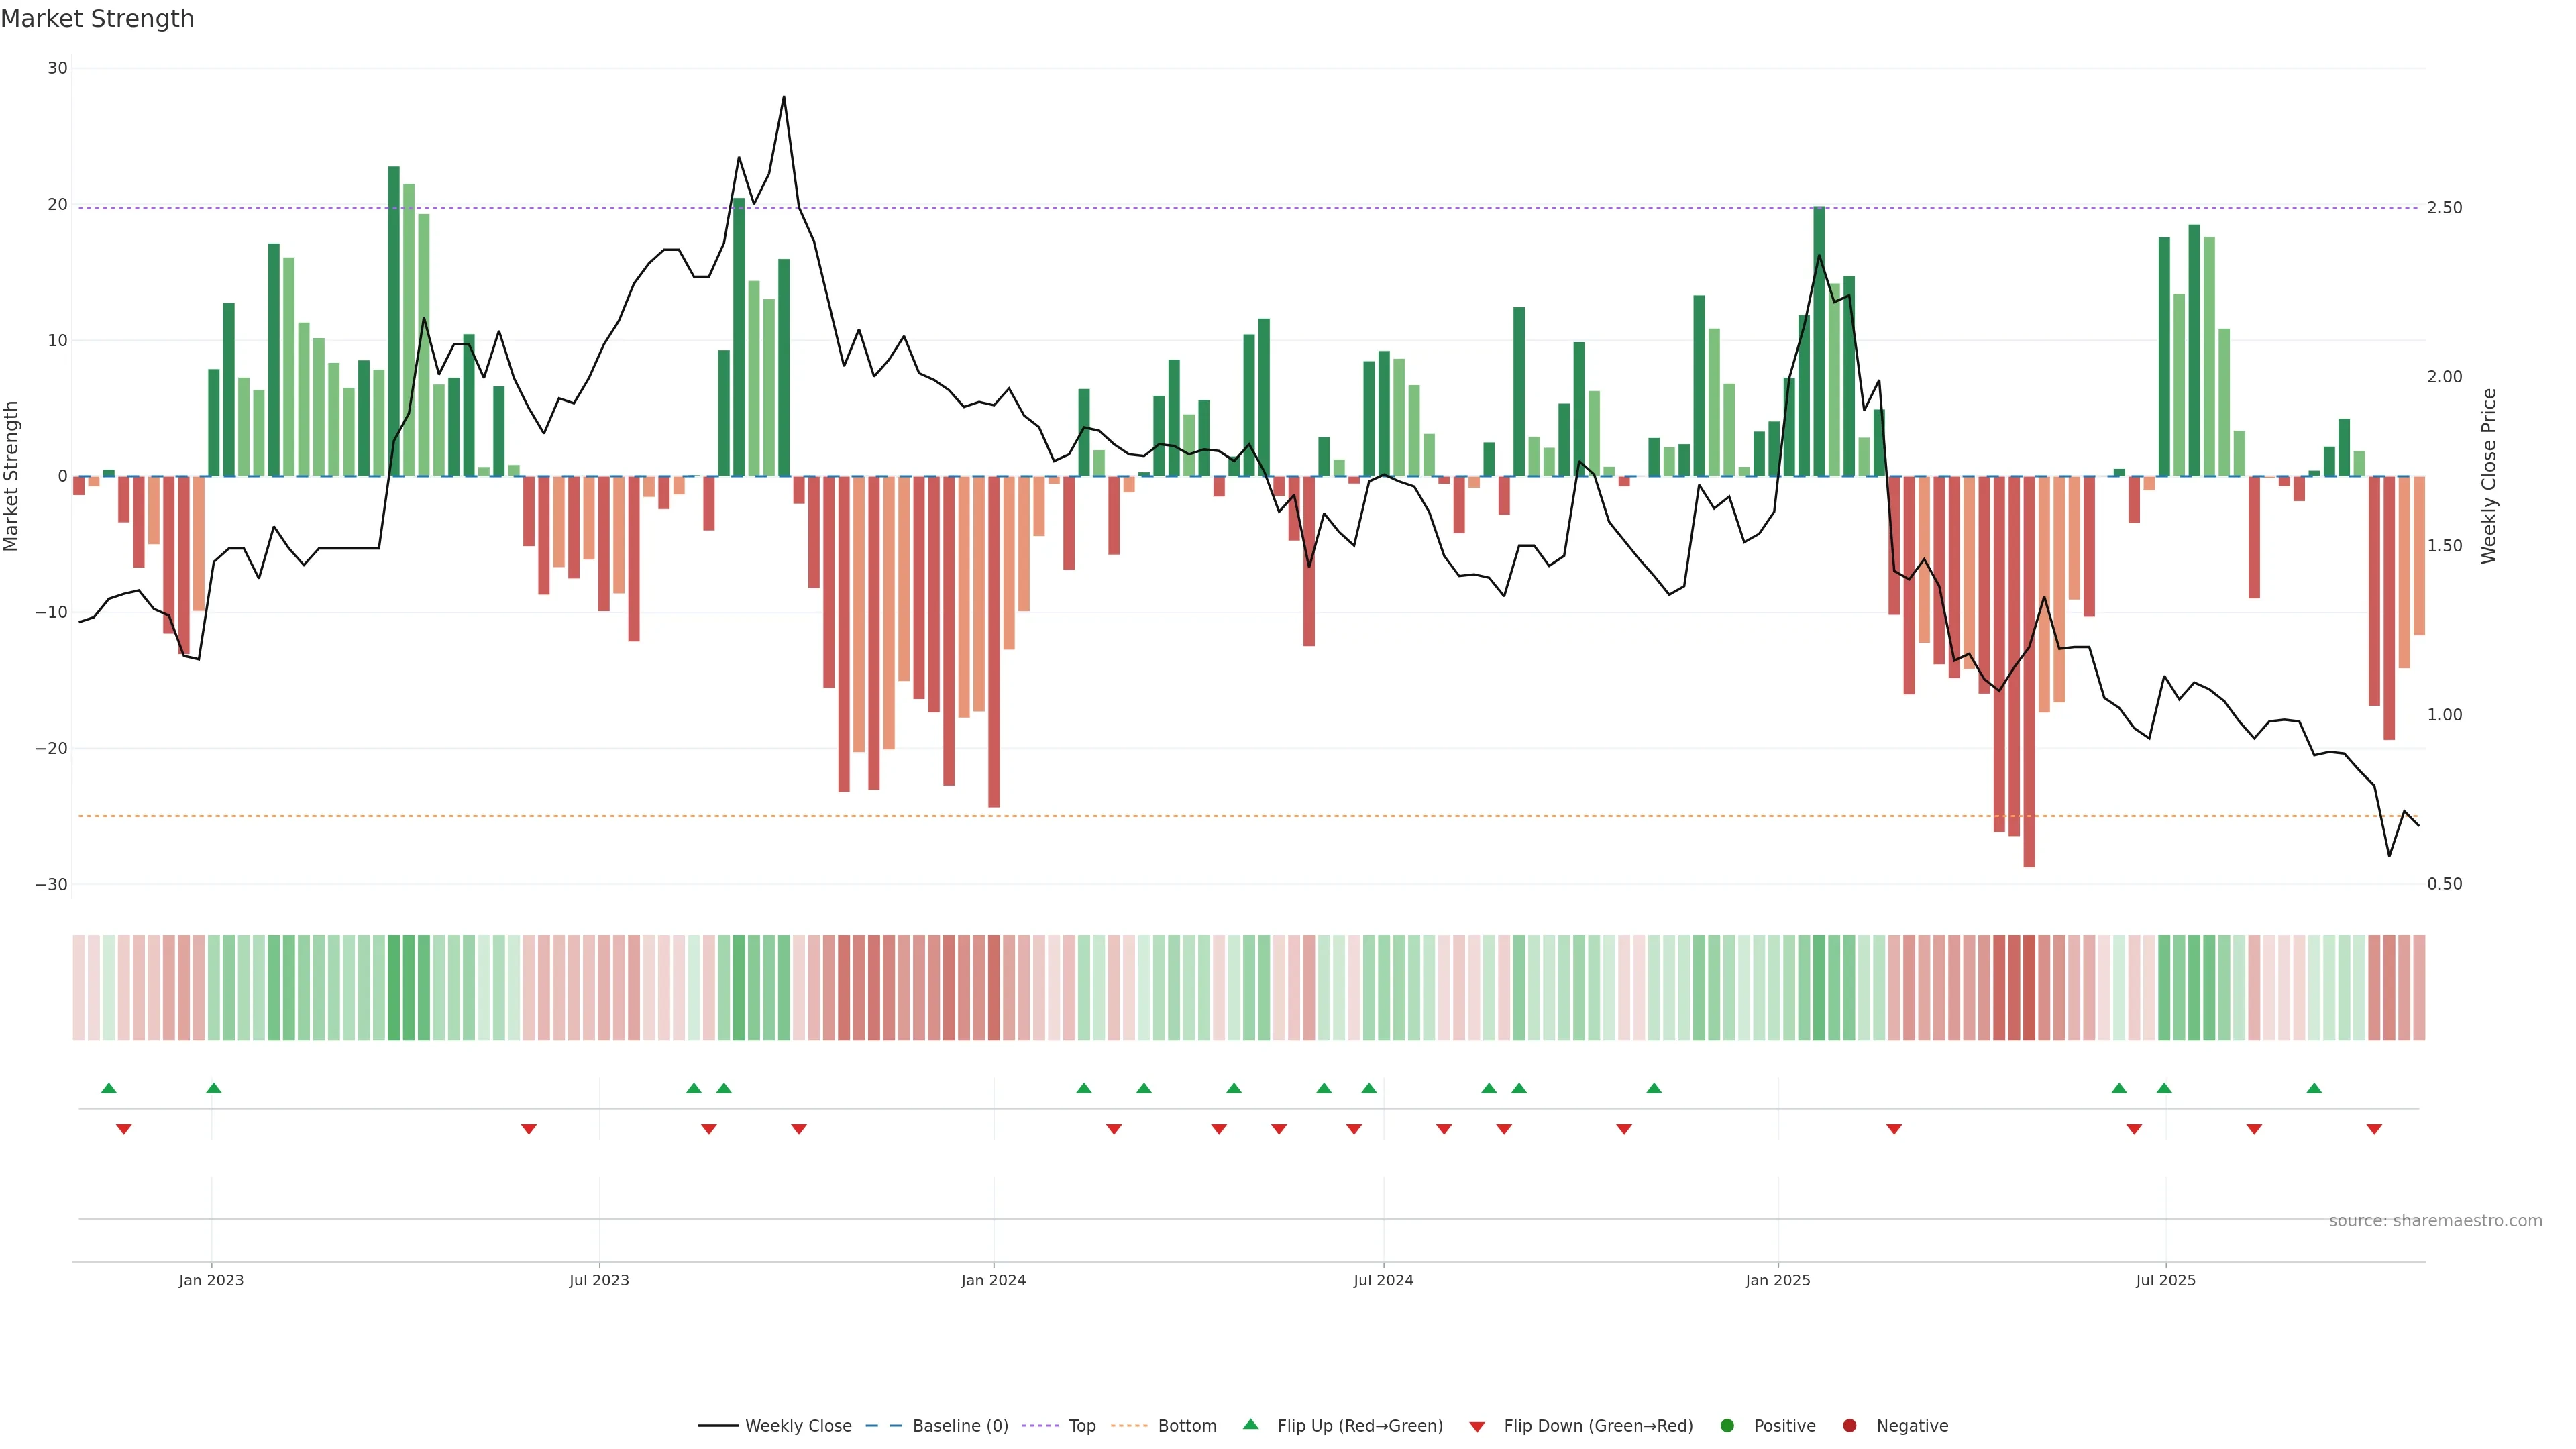
Task: Click Negative red circle legend icon
Action: (x=1849, y=1425)
